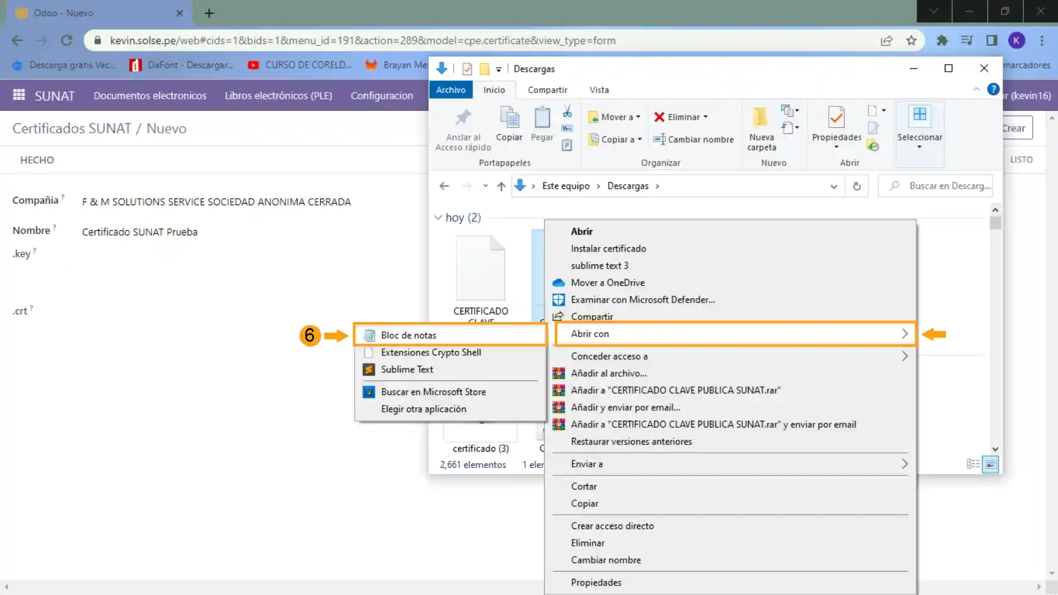
Task: Collapse the hoy (2) group
Action: coord(438,218)
